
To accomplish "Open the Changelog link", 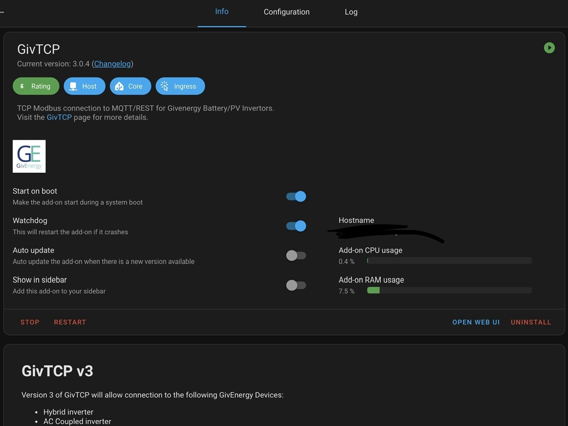I will point(112,64).
